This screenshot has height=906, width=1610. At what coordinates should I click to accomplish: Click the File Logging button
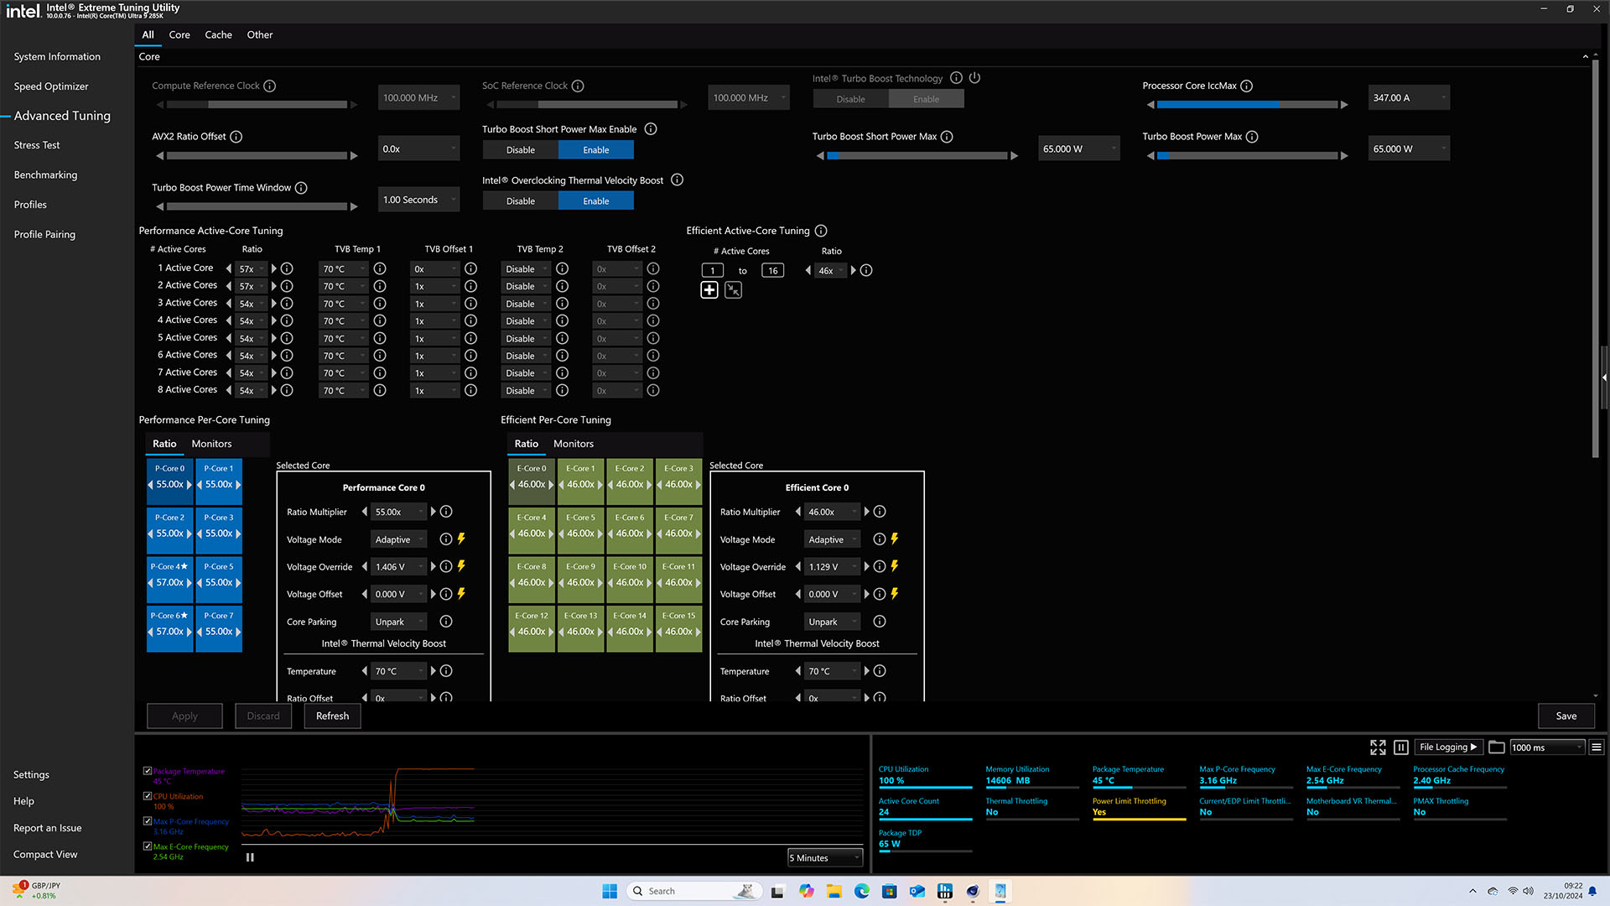[1448, 747]
